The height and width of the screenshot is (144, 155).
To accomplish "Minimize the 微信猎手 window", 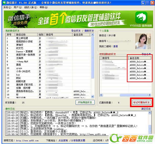I will [143, 3].
